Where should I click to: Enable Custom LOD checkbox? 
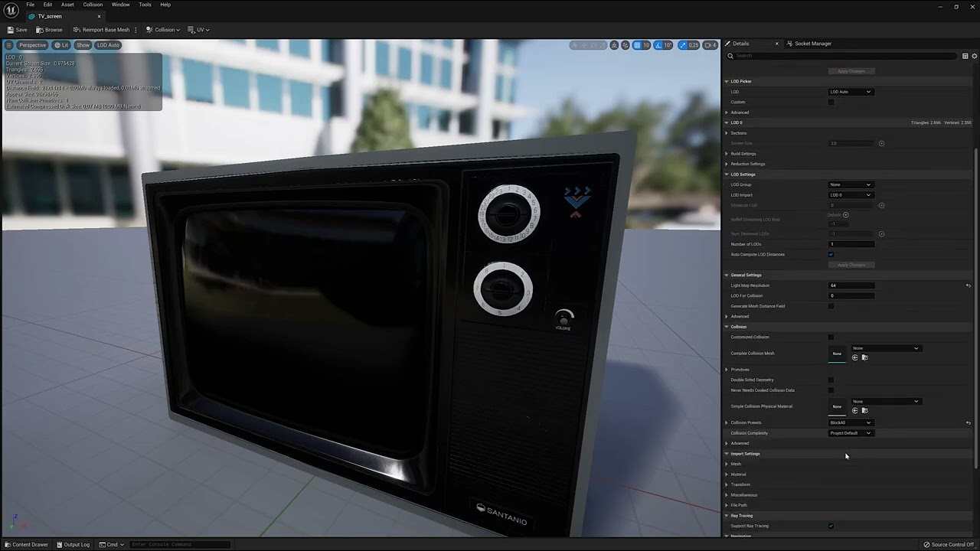coord(831,102)
